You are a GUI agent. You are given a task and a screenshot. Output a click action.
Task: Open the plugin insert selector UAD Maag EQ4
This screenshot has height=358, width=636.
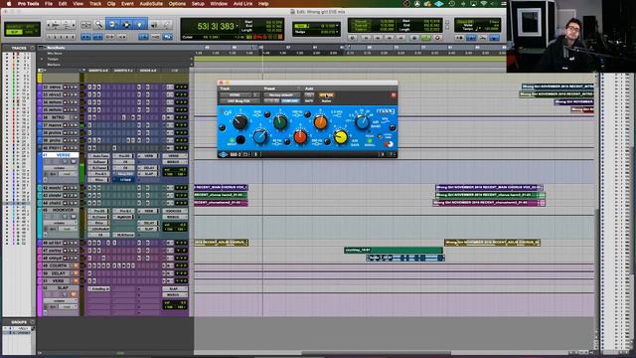(239, 101)
